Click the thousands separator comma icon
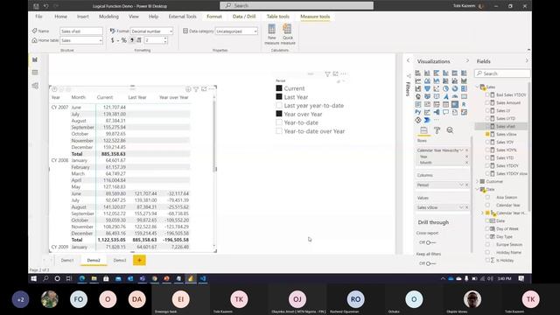560x315 pixels. [x=132, y=40]
